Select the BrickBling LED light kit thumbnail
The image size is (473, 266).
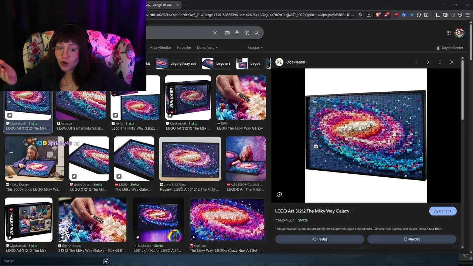pyautogui.click(x=158, y=220)
